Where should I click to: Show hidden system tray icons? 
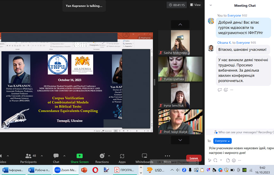pos(172,170)
